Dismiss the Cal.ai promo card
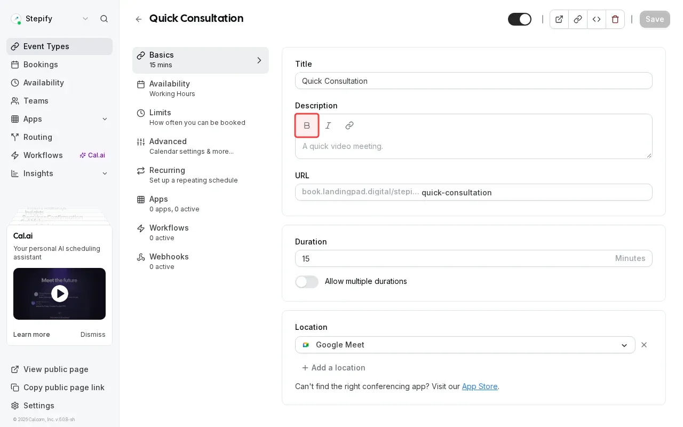The image size is (683, 427). coord(93,335)
